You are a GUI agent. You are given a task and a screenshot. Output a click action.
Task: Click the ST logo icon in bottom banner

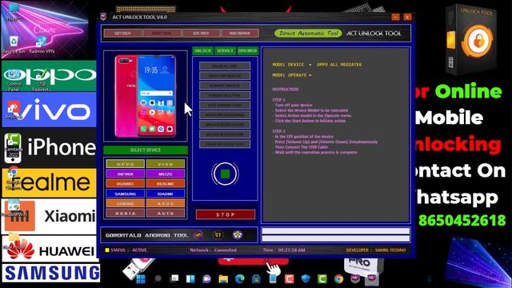click(218, 234)
